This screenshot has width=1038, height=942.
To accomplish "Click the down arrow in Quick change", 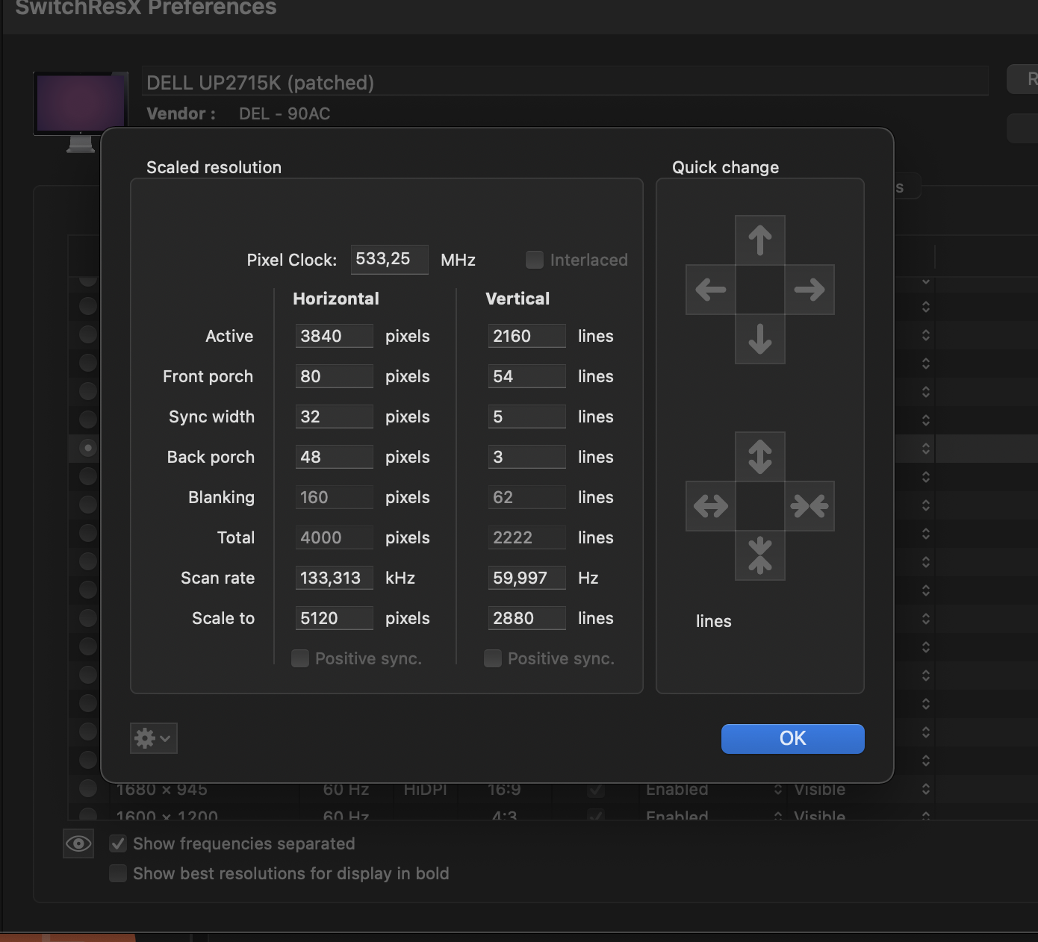I will point(760,339).
